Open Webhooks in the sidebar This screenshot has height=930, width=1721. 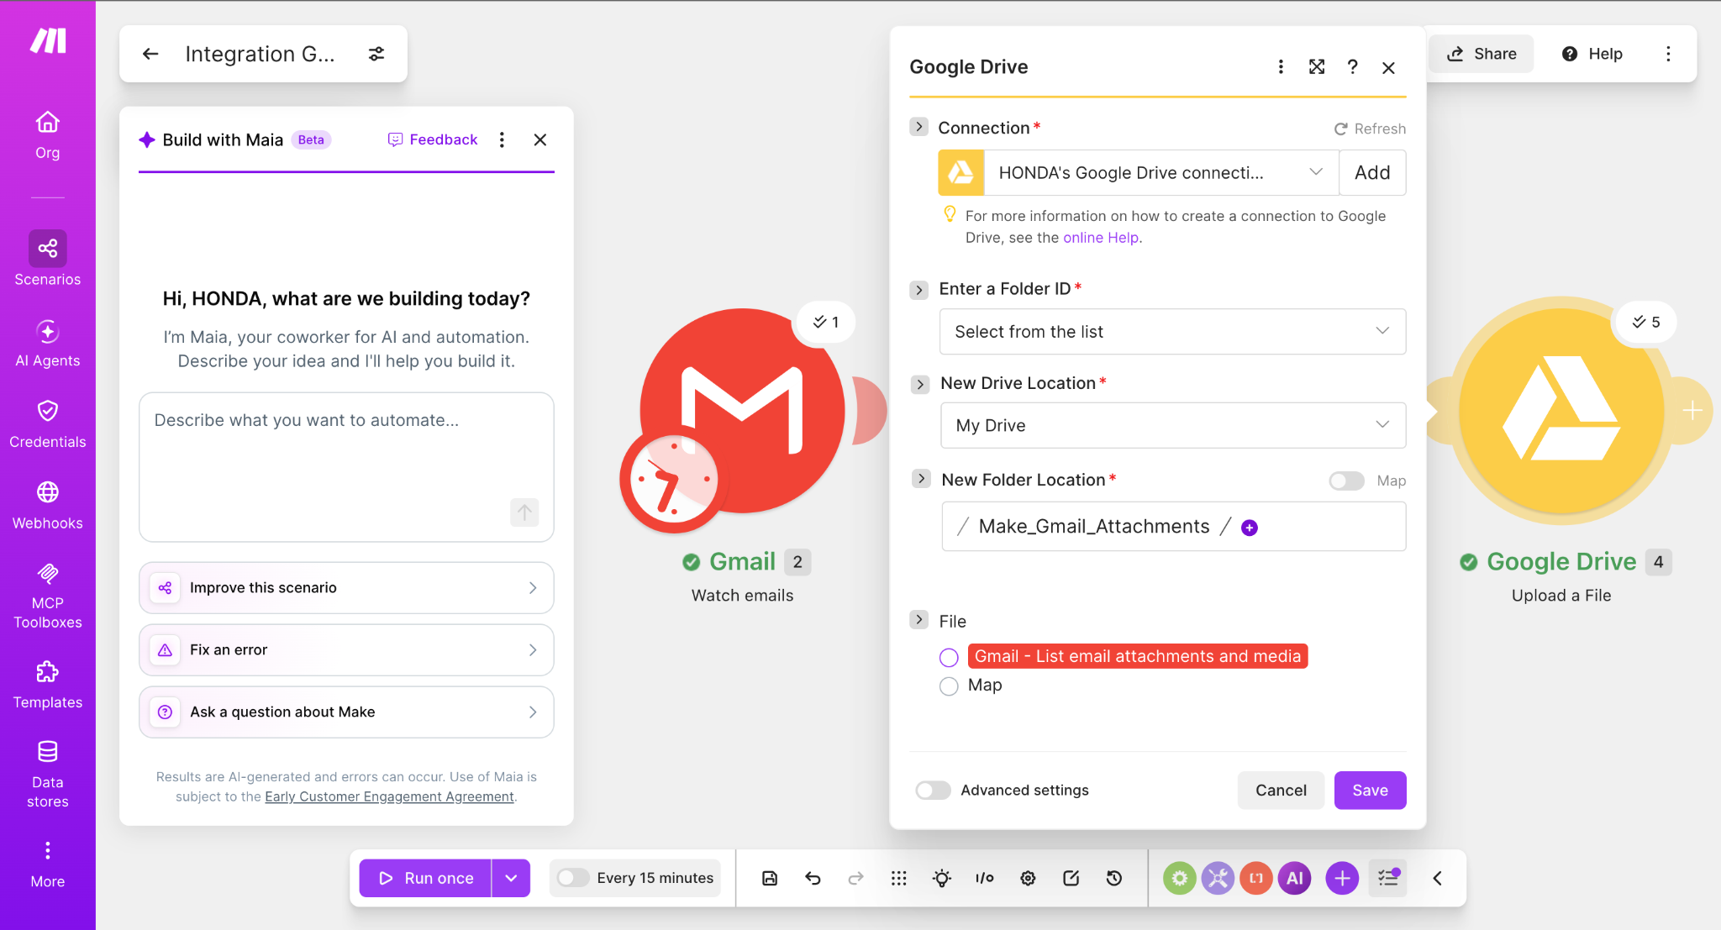pyautogui.click(x=48, y=506)
